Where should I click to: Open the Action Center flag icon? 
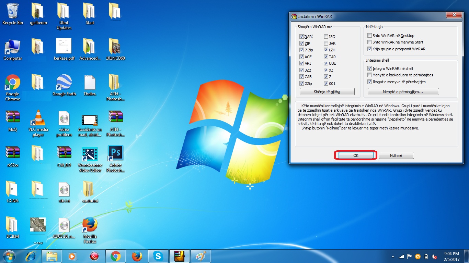pos(409,256)
